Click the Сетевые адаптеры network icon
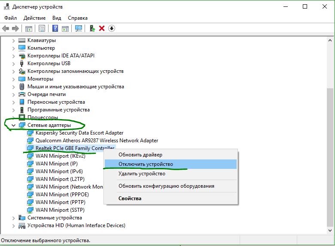This screenshot has width=335, height=246. (22, 125)
